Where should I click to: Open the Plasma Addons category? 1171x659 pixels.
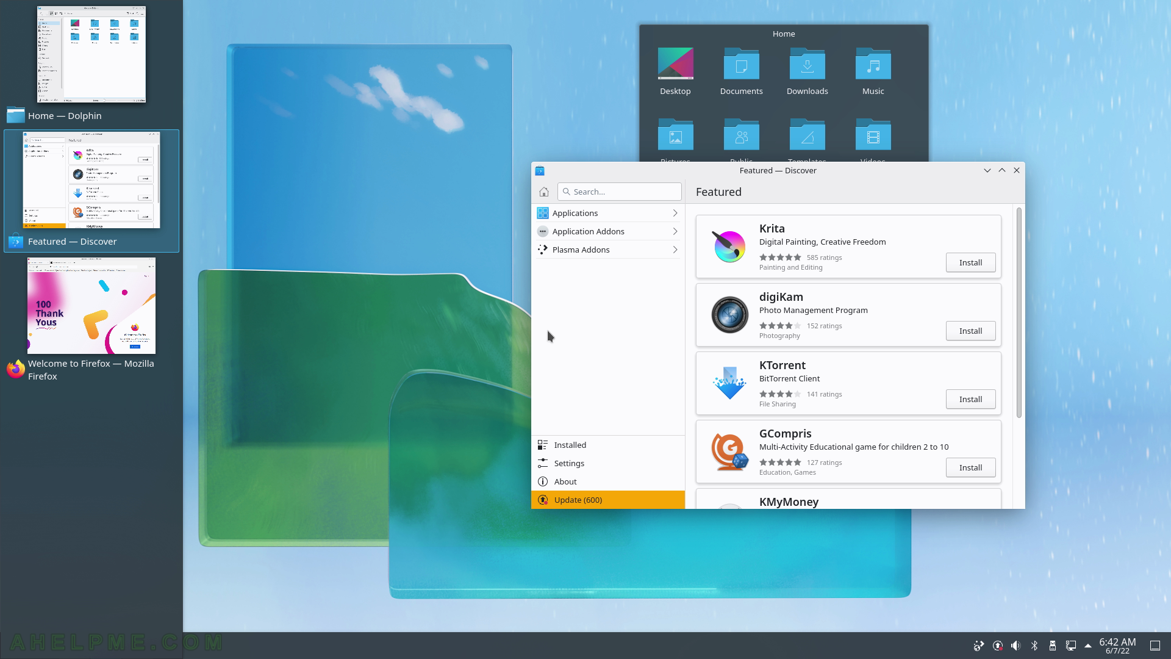(608, 250)
